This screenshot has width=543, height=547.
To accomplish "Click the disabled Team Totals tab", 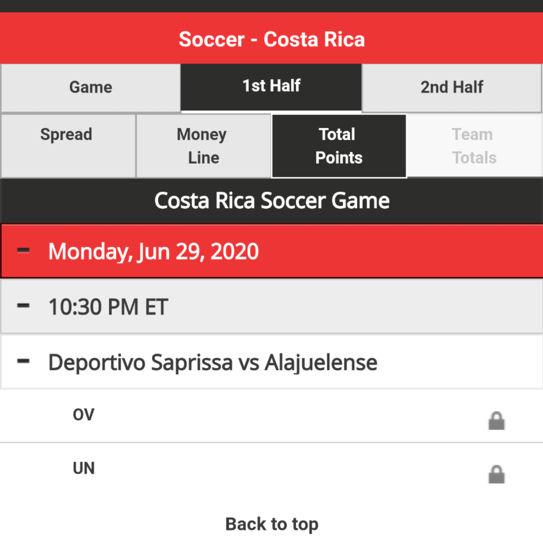I will [x=474, y=146].
